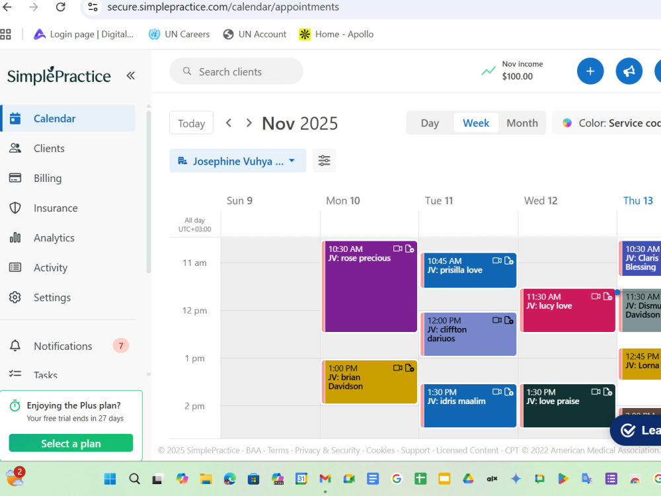Screen dimensions: 661x496
Task: Click the note icon on lucy love appointment
Action: pyautogui.click(x=608, y=296)
